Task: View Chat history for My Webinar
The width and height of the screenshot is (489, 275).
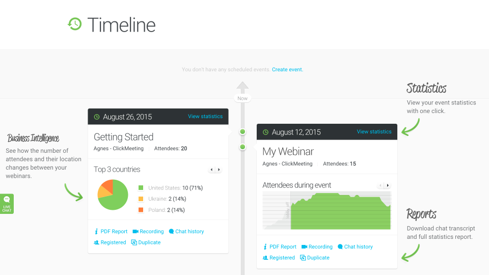Action: click(x=355, y=246)
